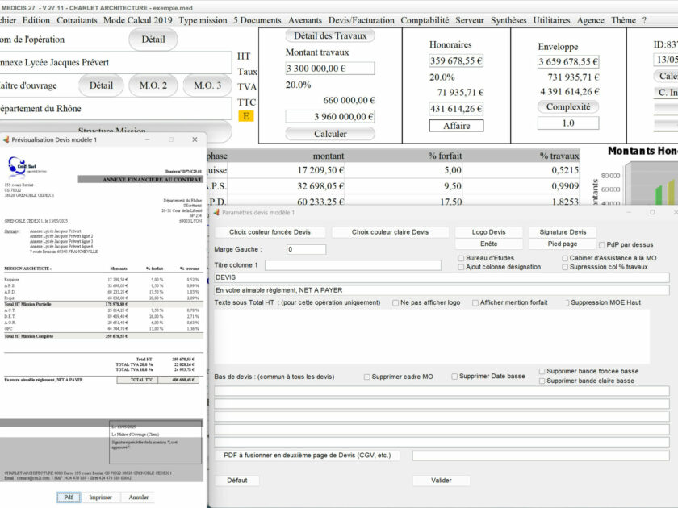The height and width of the screenshot is (508, 678).
Task: Edit the DEVIS title field
Action: (x=442, y=277)
